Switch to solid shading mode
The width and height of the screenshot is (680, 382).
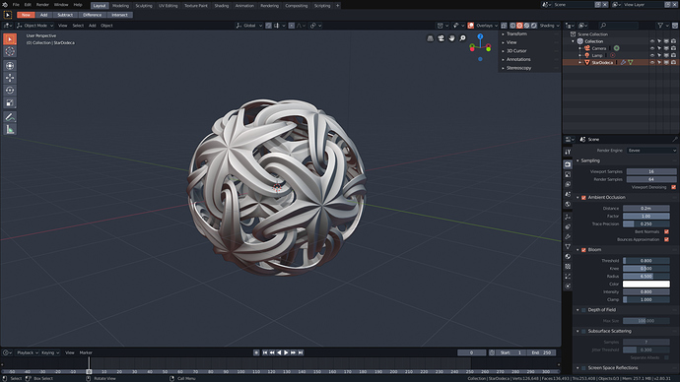[x=519, y=26]
